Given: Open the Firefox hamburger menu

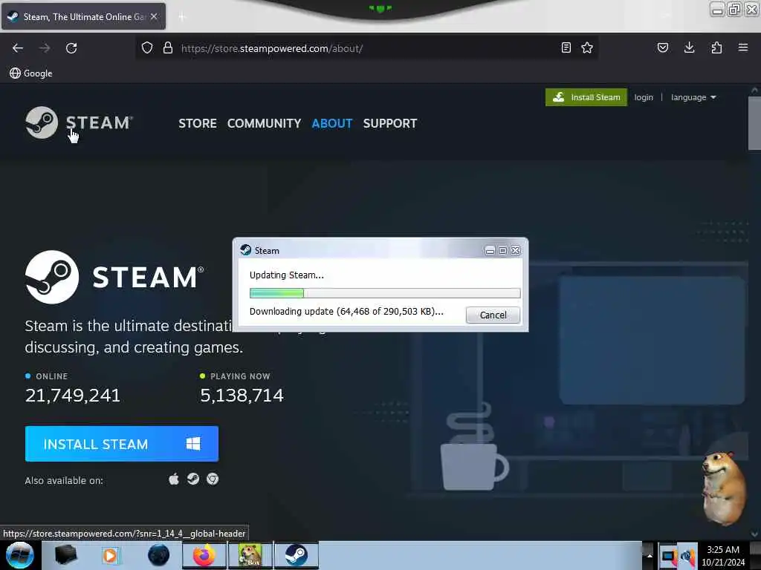Looking at the screenshot, I should (743, 47).
